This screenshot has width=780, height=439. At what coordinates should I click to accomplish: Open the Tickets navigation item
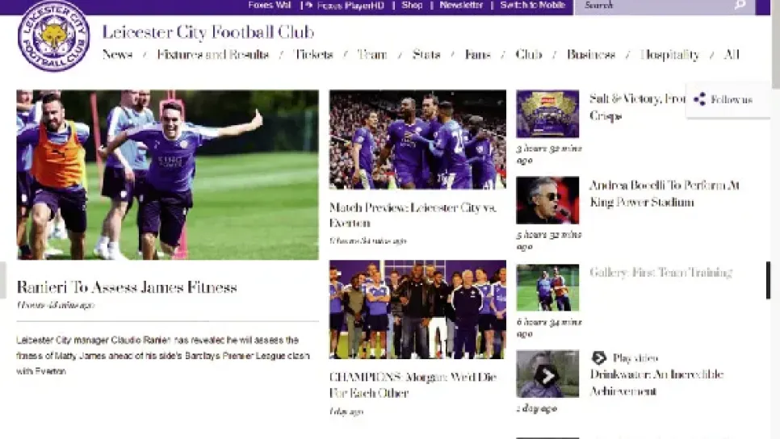(x=313, y=55)
